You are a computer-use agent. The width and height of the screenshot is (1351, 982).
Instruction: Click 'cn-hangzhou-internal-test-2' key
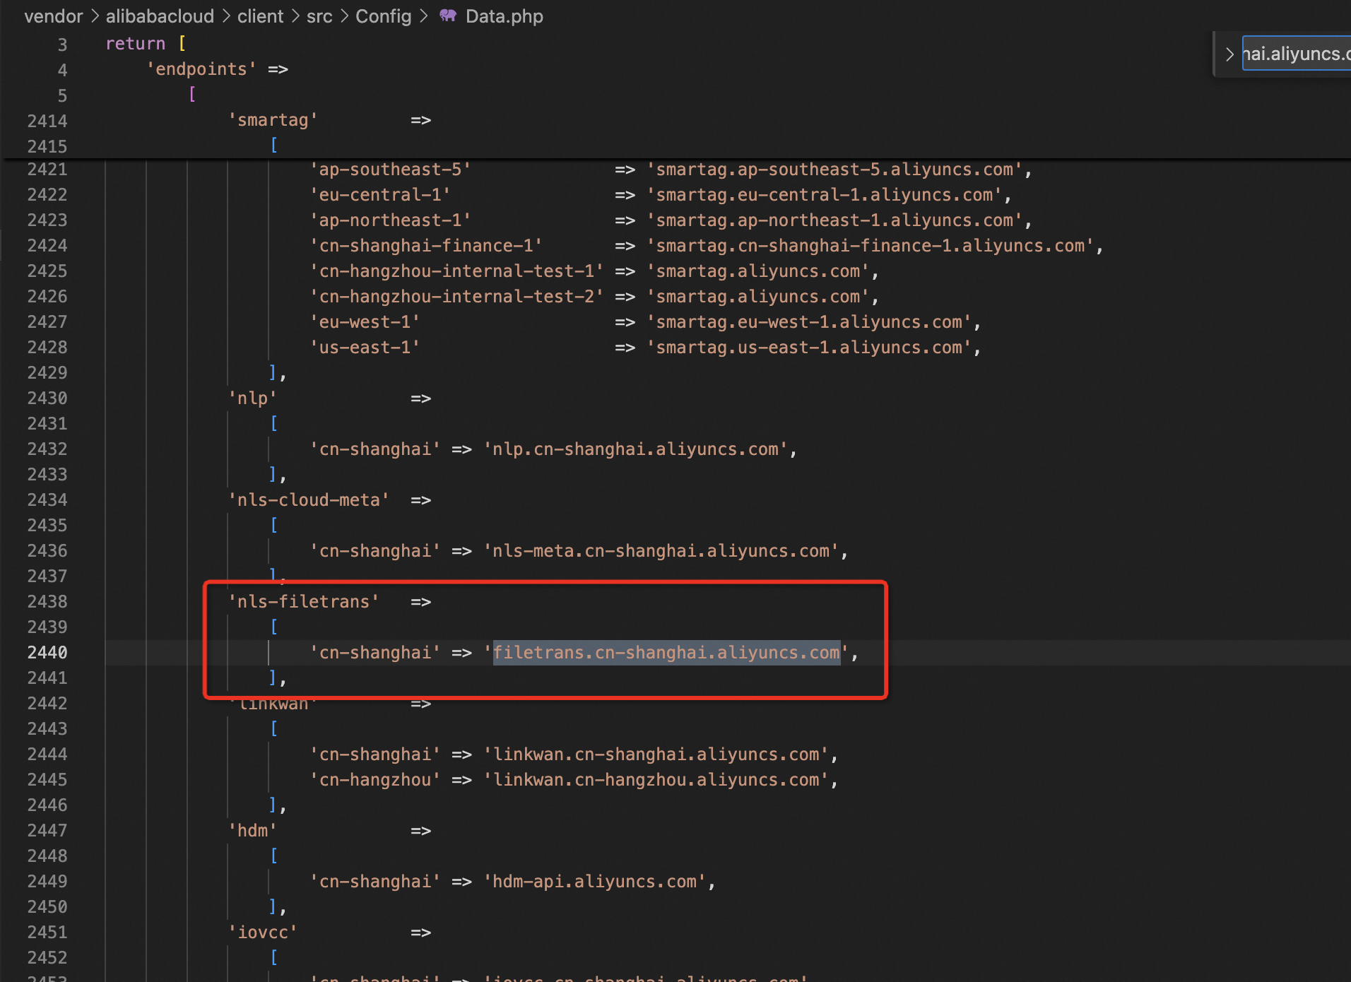(x=456, y=297)
